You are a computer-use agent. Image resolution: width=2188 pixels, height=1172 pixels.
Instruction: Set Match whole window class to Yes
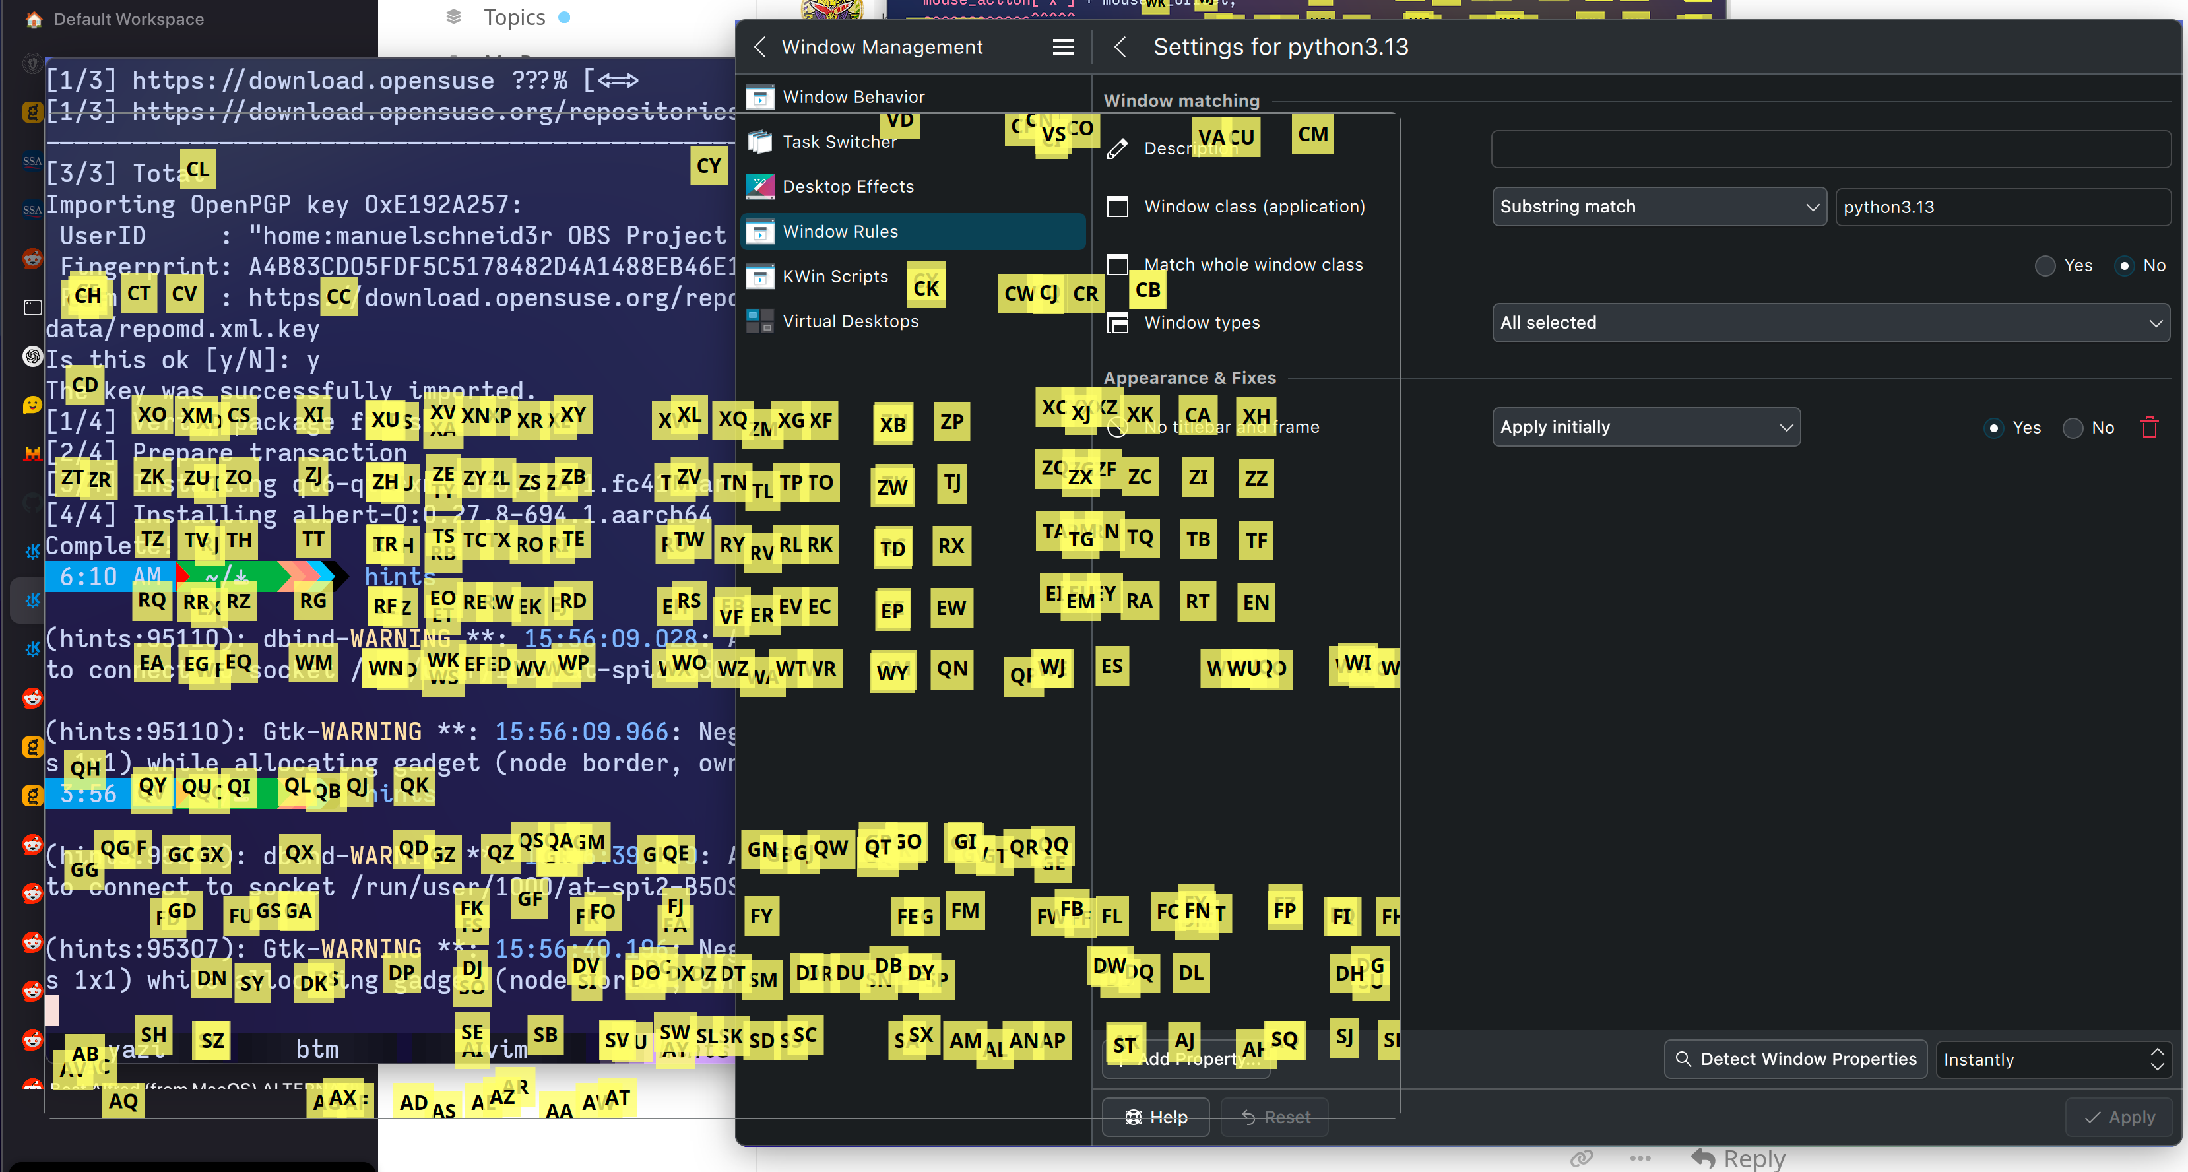(2044, 266)
